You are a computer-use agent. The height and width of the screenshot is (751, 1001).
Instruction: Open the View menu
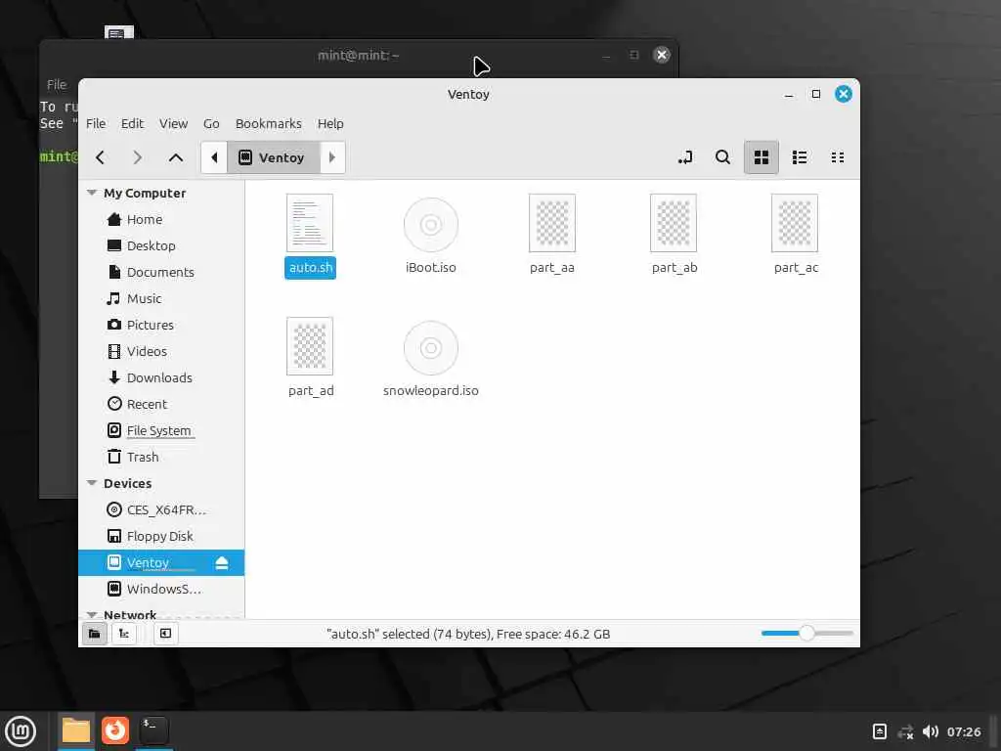tap(173, 124)
